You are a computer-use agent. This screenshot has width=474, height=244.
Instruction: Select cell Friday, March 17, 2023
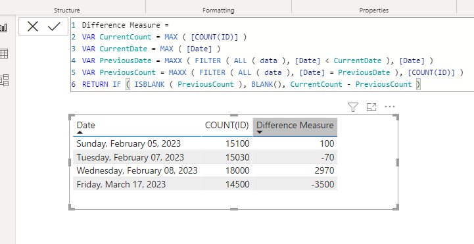[121, 184]
